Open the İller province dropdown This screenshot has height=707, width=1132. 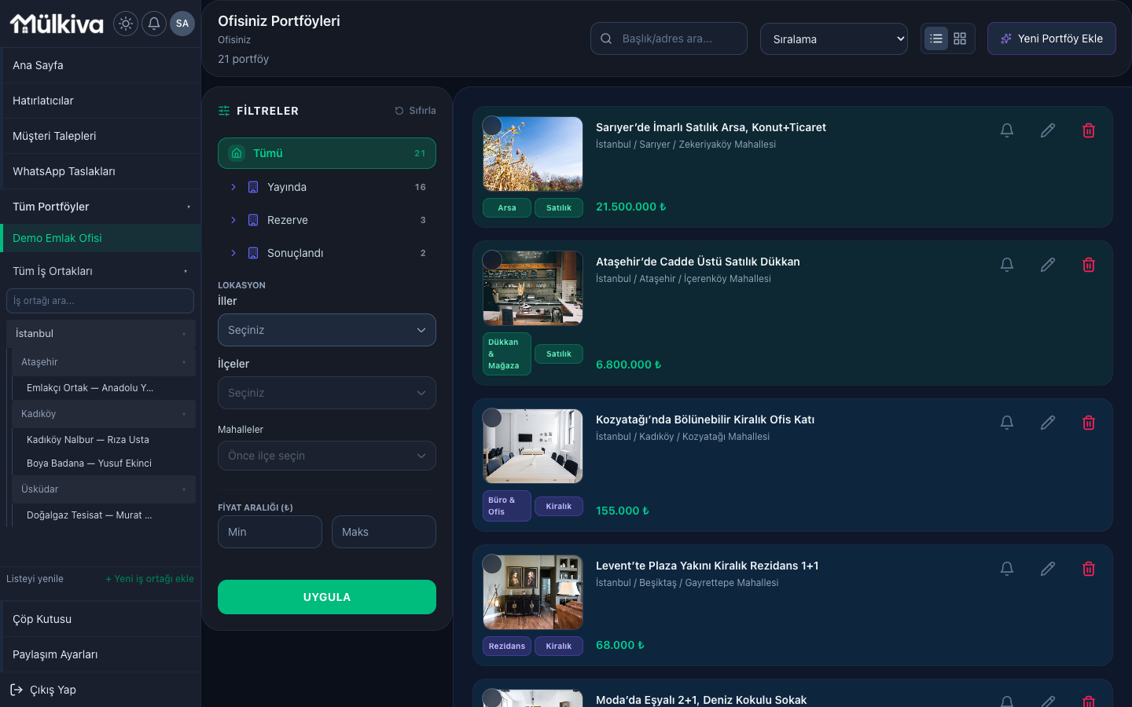tap(327, 330)
